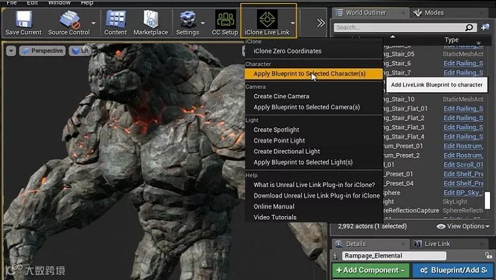Switch to the Live Link tab
The image size is (496, 280).
[437, 244]
